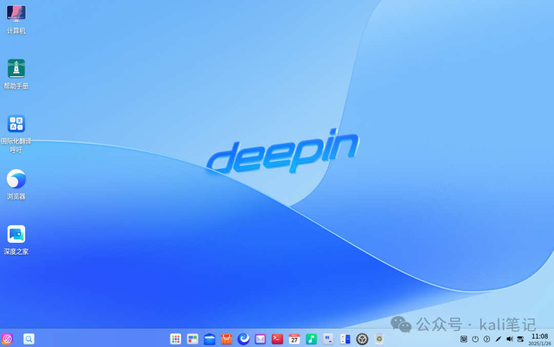This screenshot has width=554, height=347.
Task: Open the volume speaker tray icon
Action: tap(509, 339)
